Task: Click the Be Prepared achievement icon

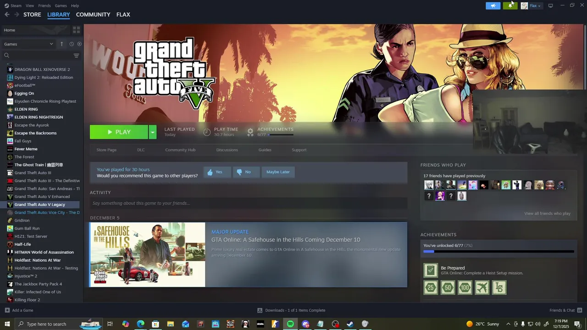Action: [431, 270]
